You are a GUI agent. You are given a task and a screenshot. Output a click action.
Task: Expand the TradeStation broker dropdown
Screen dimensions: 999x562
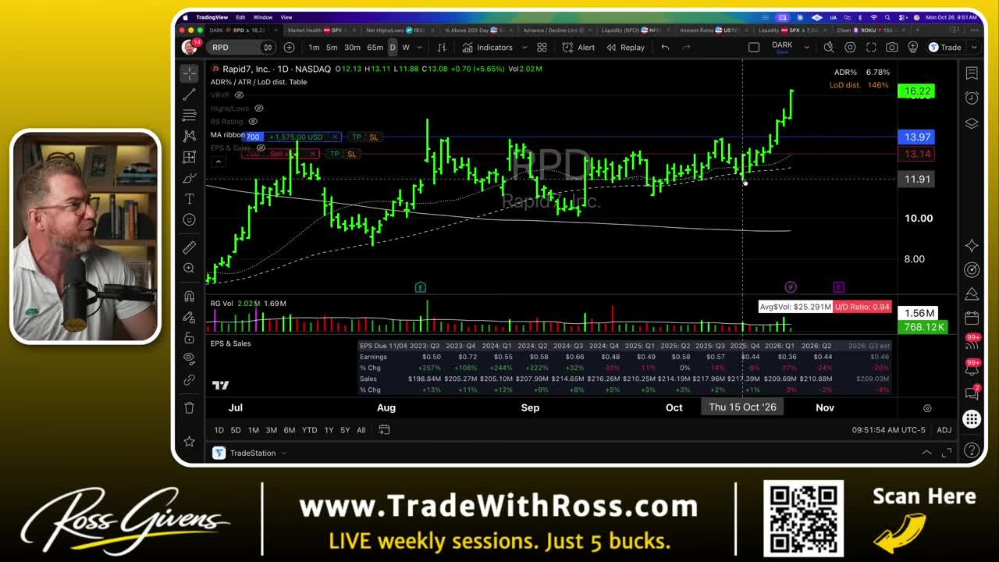click(x=284, y=454)
